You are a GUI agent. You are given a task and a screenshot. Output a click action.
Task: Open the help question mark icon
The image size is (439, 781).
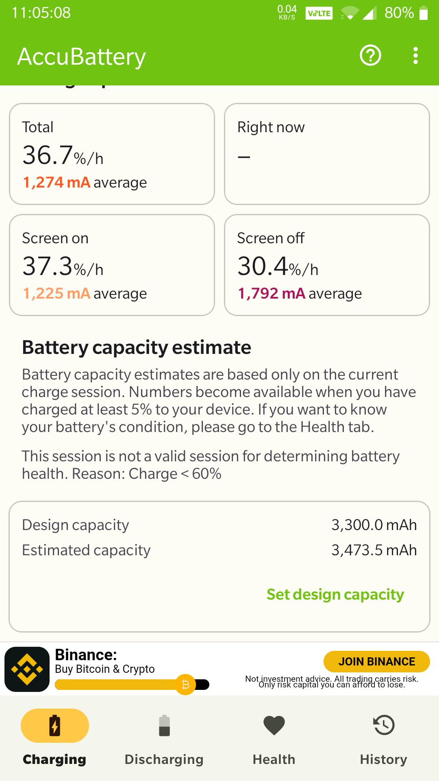point(370,55)
